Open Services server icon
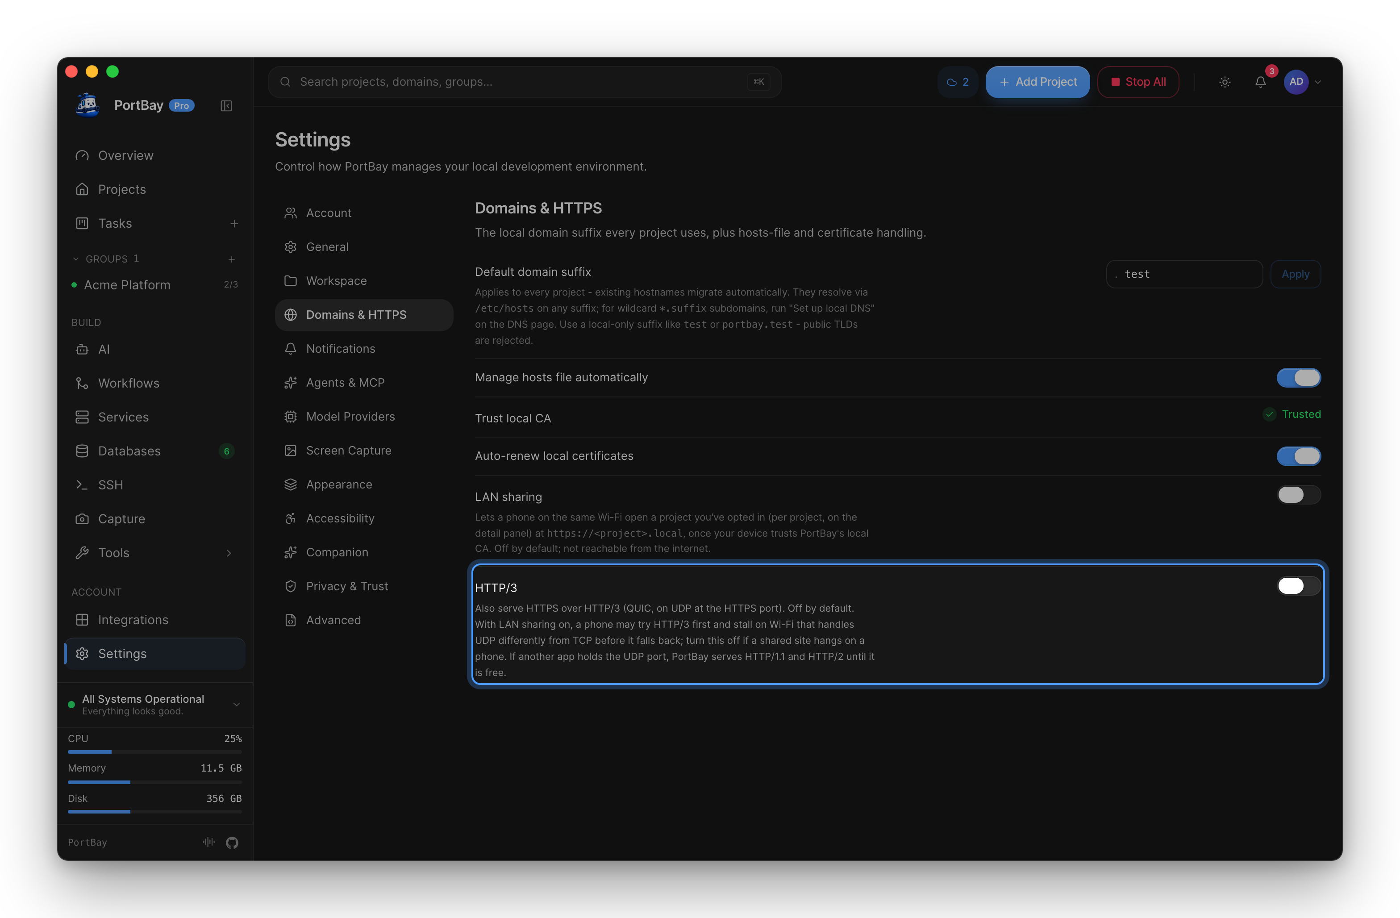Viewport: 1400px width, 918px height. pyautogui.click(x=82, y=417)
